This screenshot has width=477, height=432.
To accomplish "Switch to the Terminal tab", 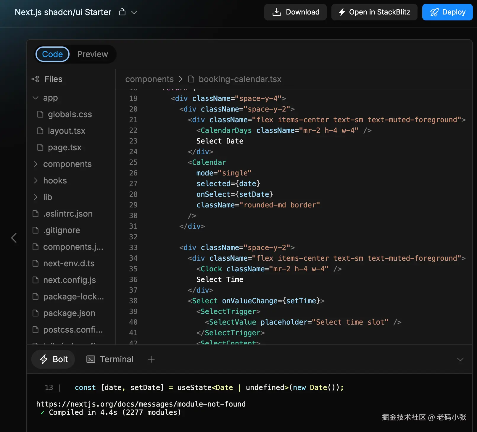I will (x=110, y=359).
